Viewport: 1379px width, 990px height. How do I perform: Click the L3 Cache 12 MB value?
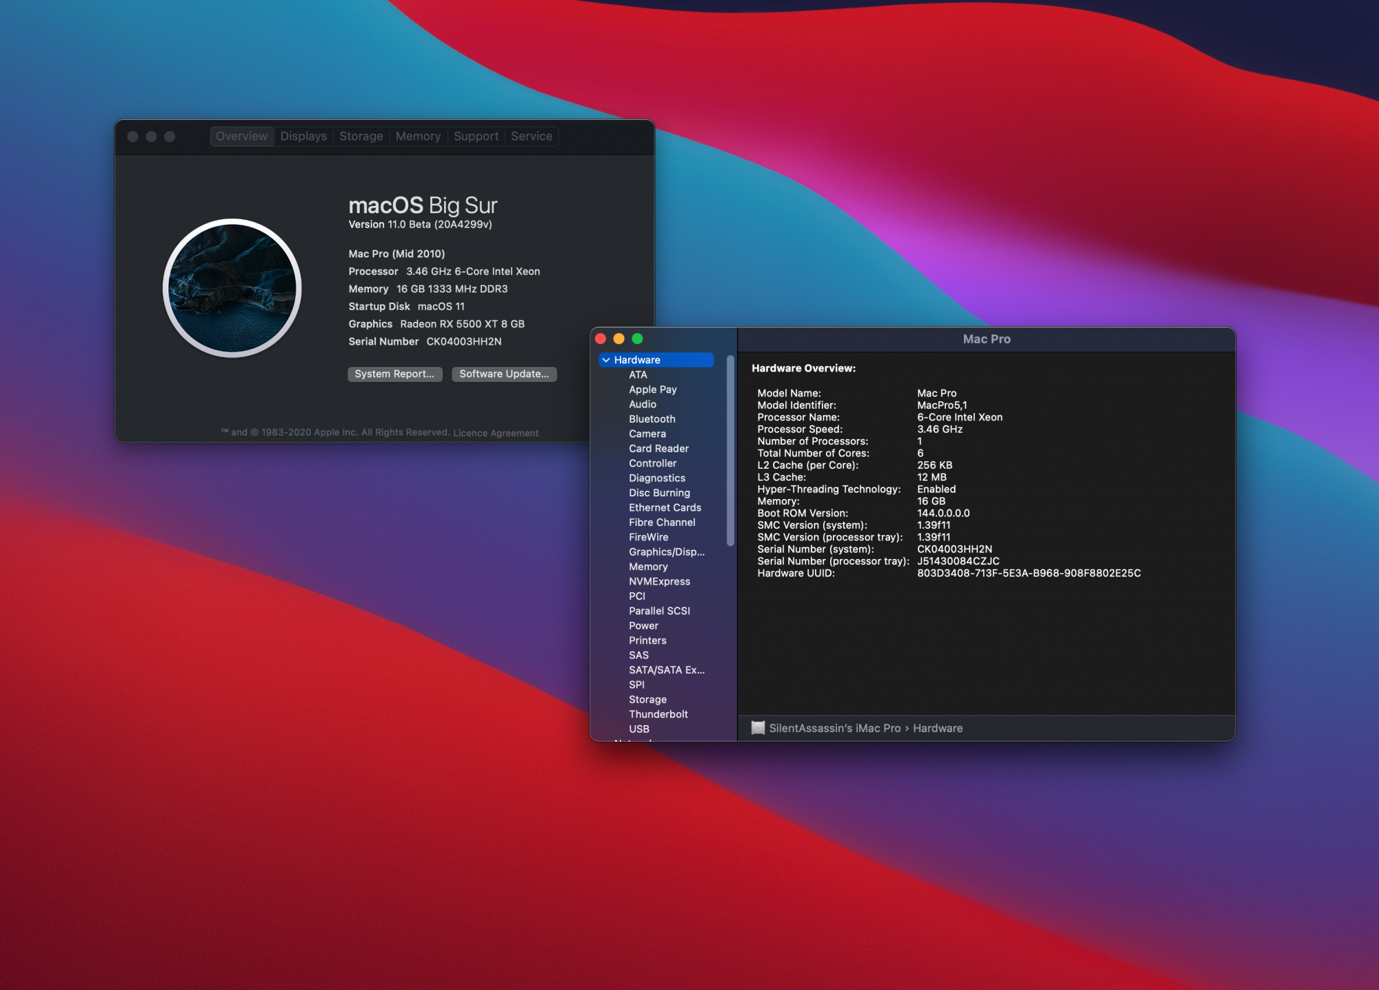(x=932, y=477)
